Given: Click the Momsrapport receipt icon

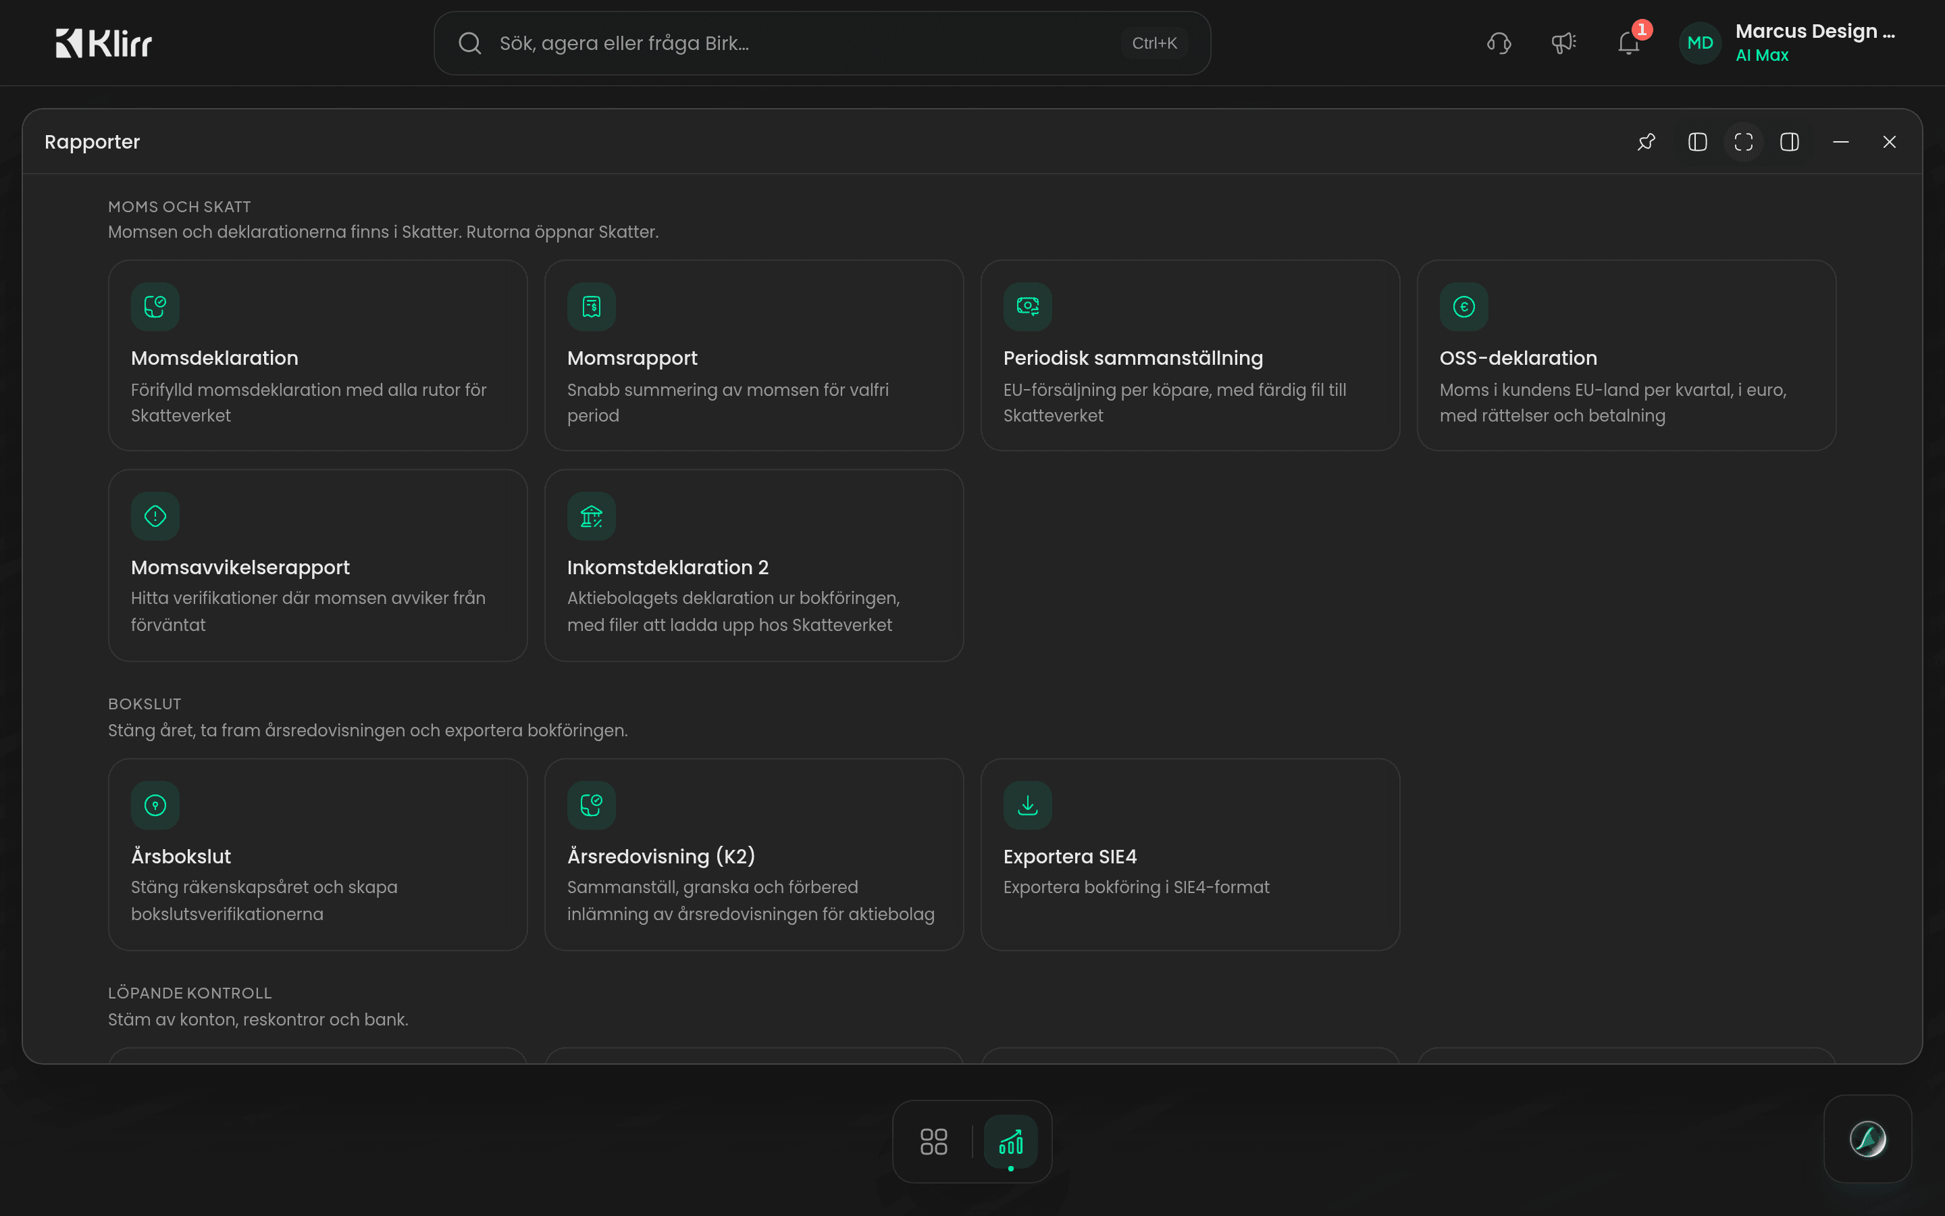Looking at the screenshot, I should (x=592, y=307).
